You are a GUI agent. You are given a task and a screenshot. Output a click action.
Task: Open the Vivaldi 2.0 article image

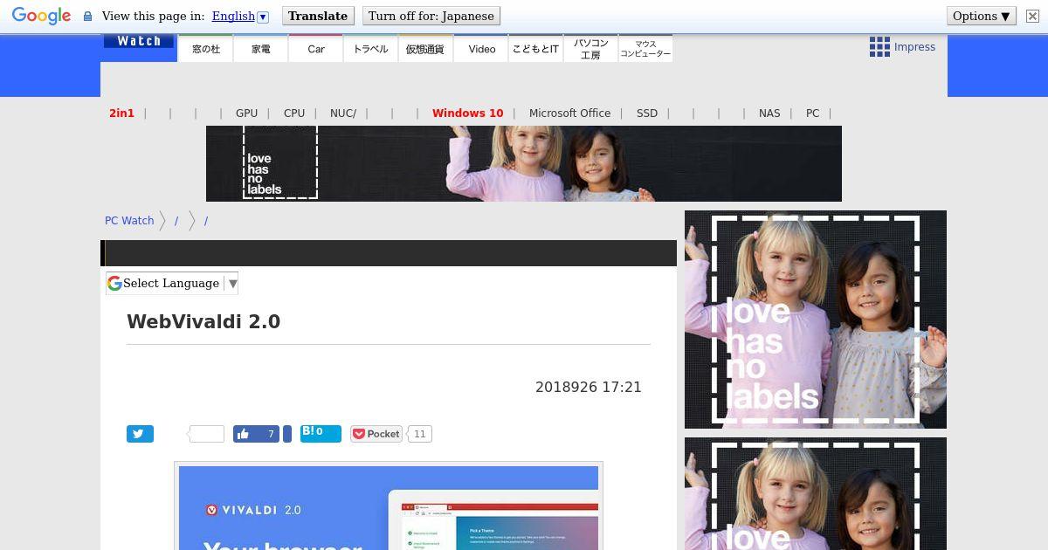[x=389, y=507]
